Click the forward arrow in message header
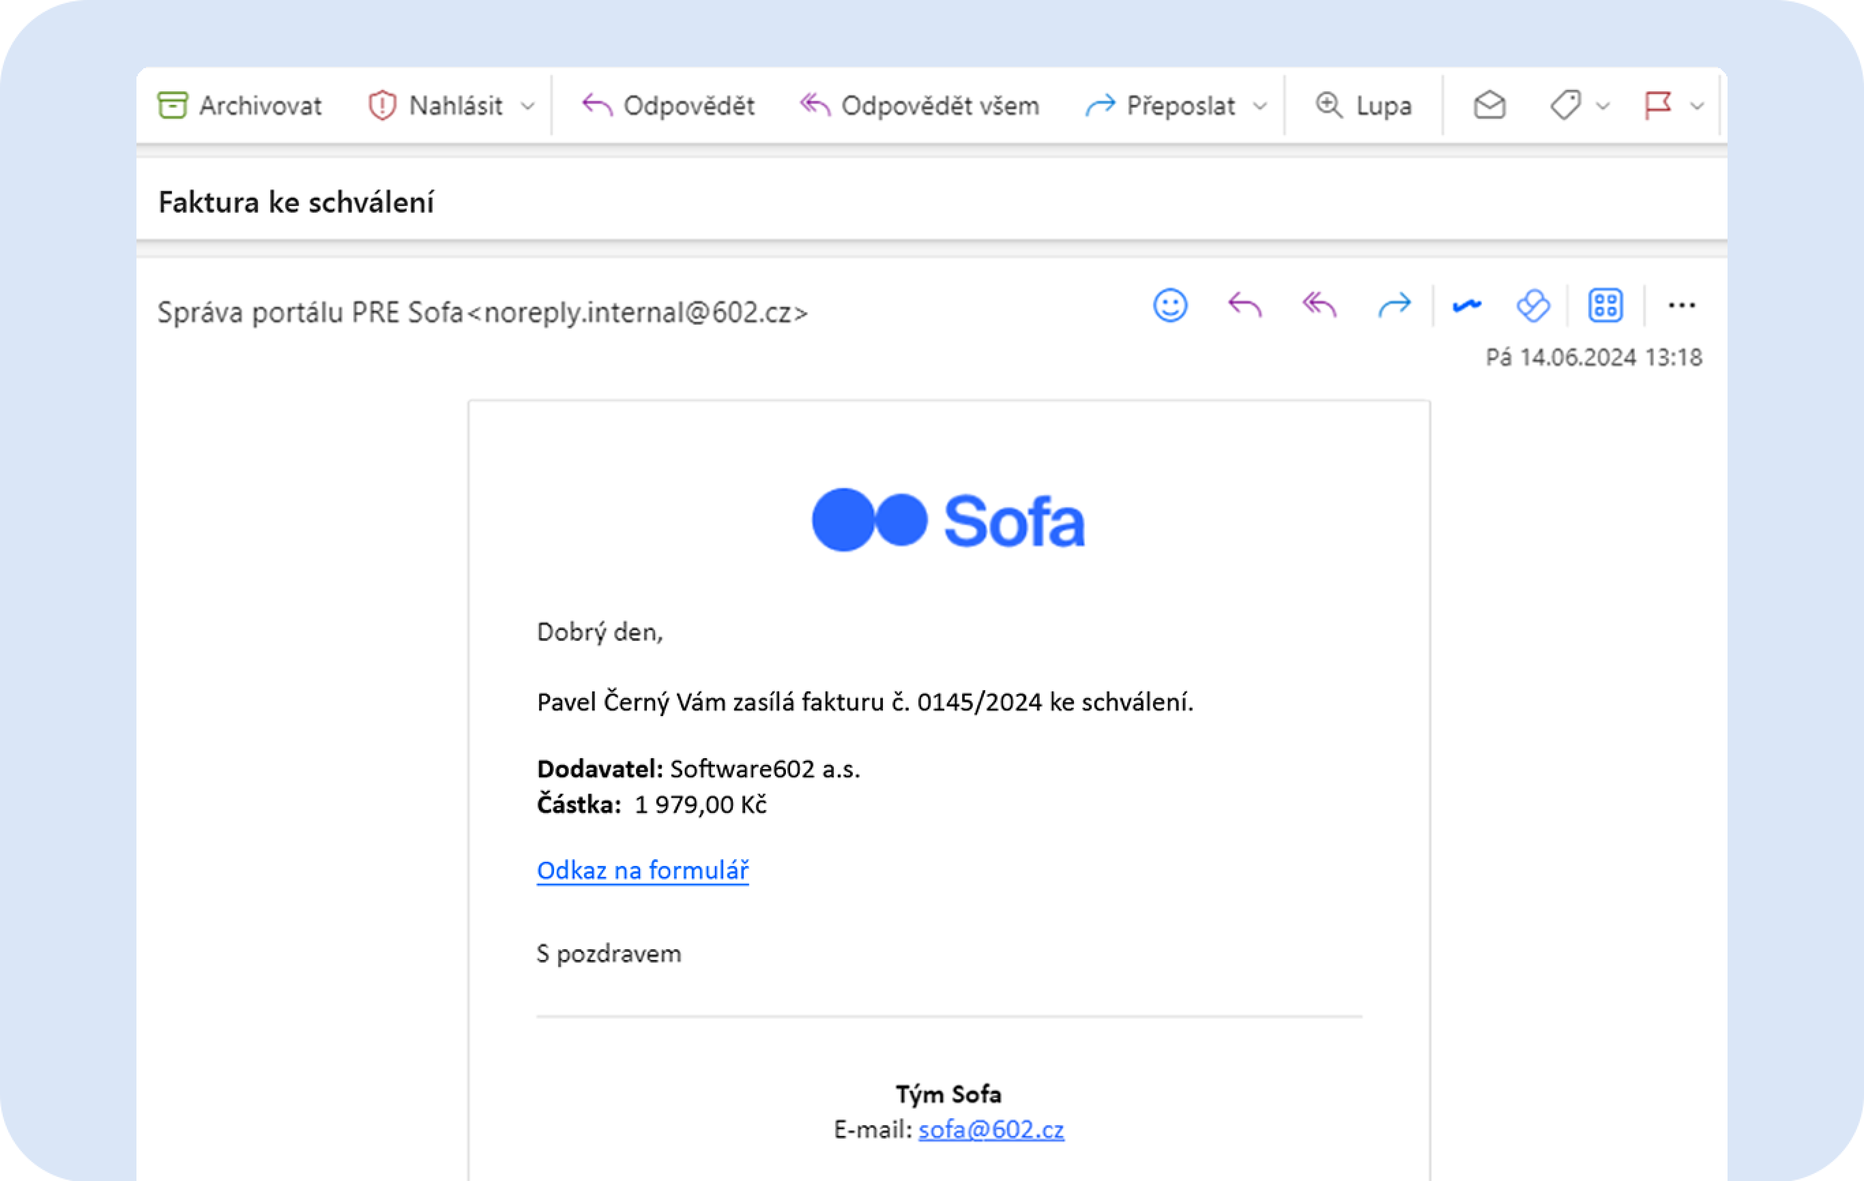 tap(1395, 305)
